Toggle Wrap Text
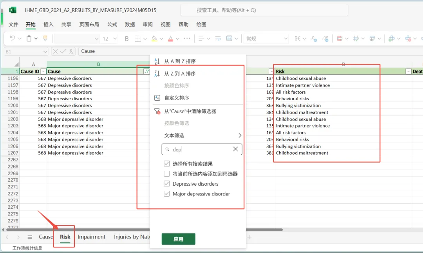This screenshot has width=423, height=253. pyautogui.click(x=218, y=38)
